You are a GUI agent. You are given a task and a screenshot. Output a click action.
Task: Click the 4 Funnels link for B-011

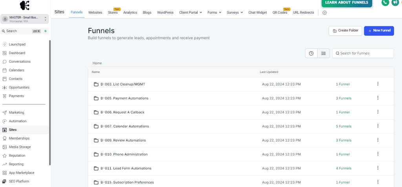click(344, 168)
